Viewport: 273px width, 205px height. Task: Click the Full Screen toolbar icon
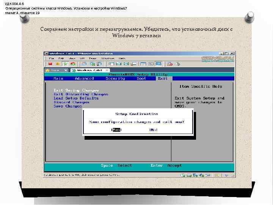126,64
